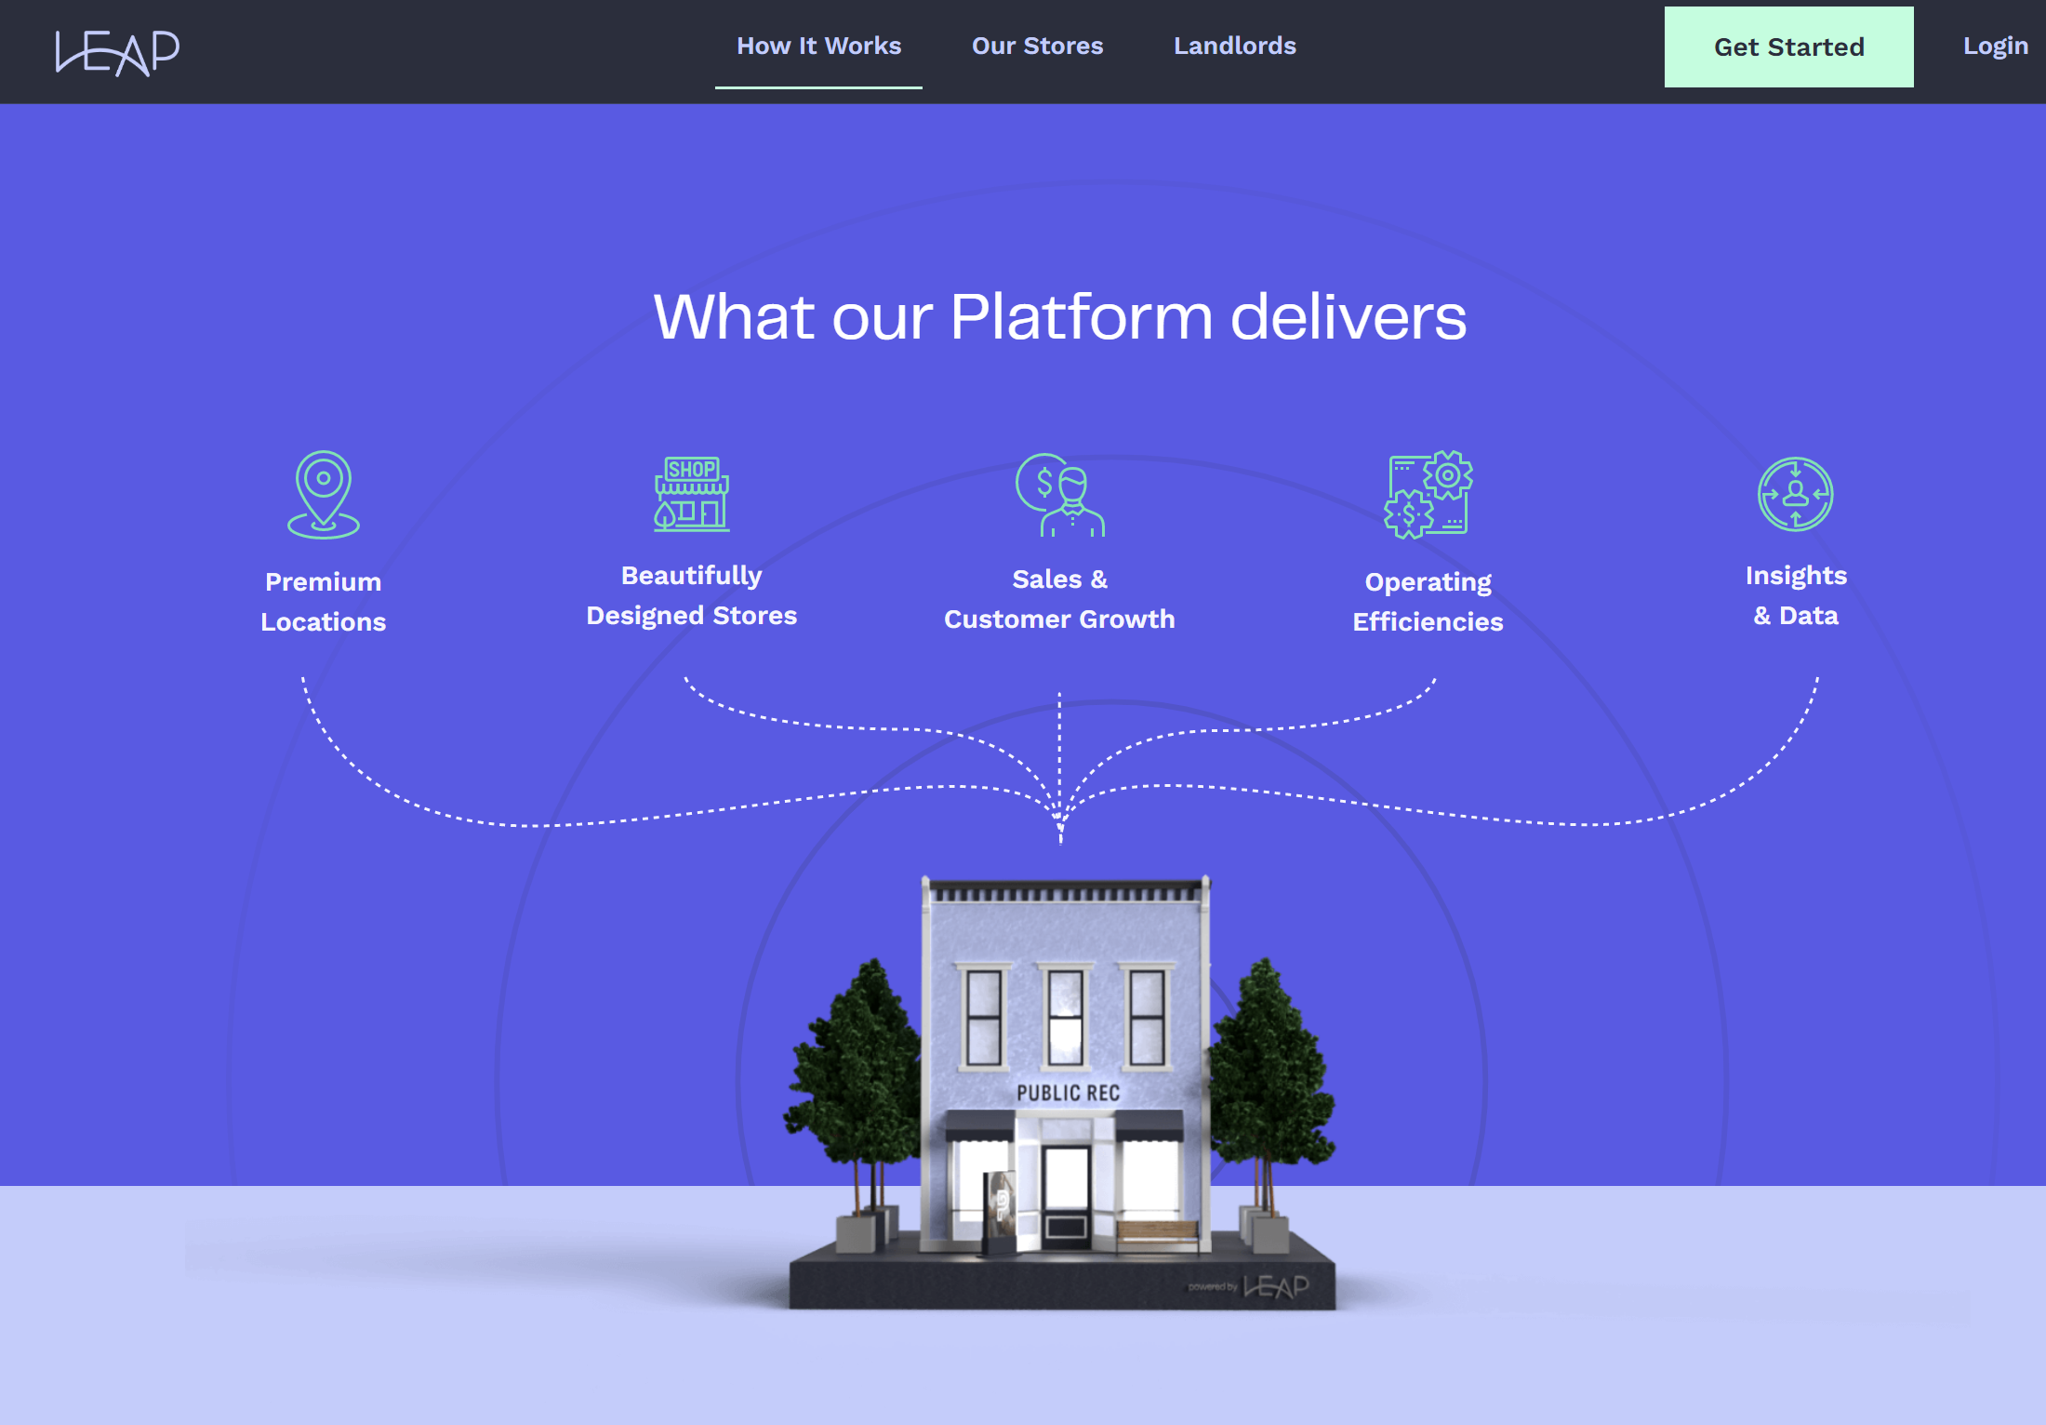Click the PUBLIC REC sign on building
The image size is (2046, 1425).
[1068, 1093]
